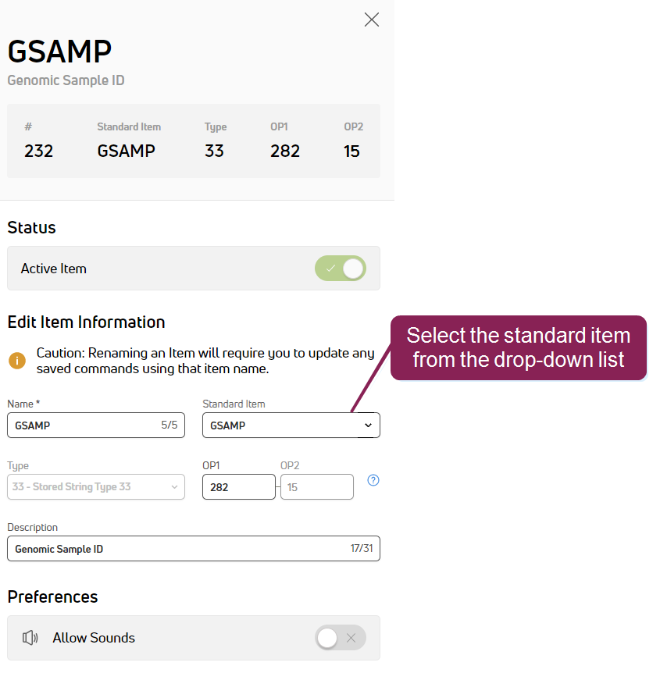The image size is (660, 680).
Task: Click the OP2 field showing 15
Action: [316, 487]
